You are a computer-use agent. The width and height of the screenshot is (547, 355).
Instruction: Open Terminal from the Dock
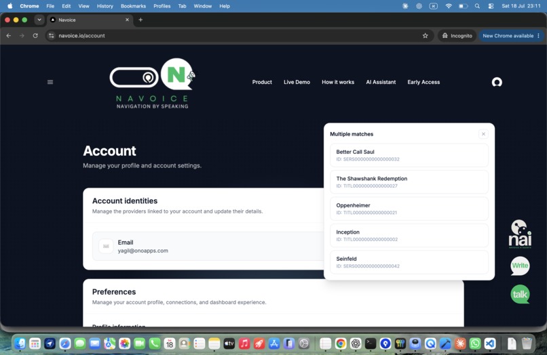click(371, 344)
